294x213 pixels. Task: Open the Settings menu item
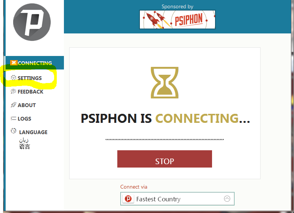(x=30, y=78)
